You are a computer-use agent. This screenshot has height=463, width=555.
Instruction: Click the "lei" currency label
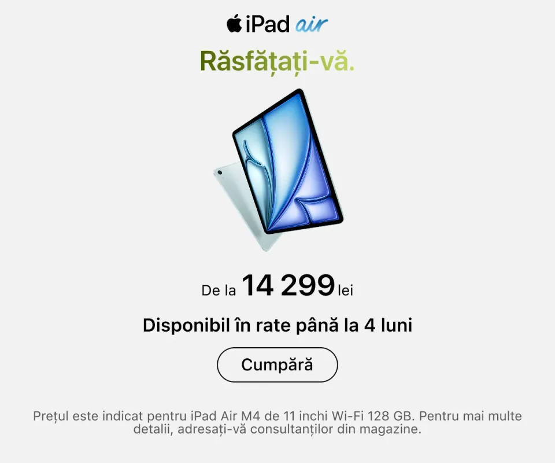pos(346,291)
